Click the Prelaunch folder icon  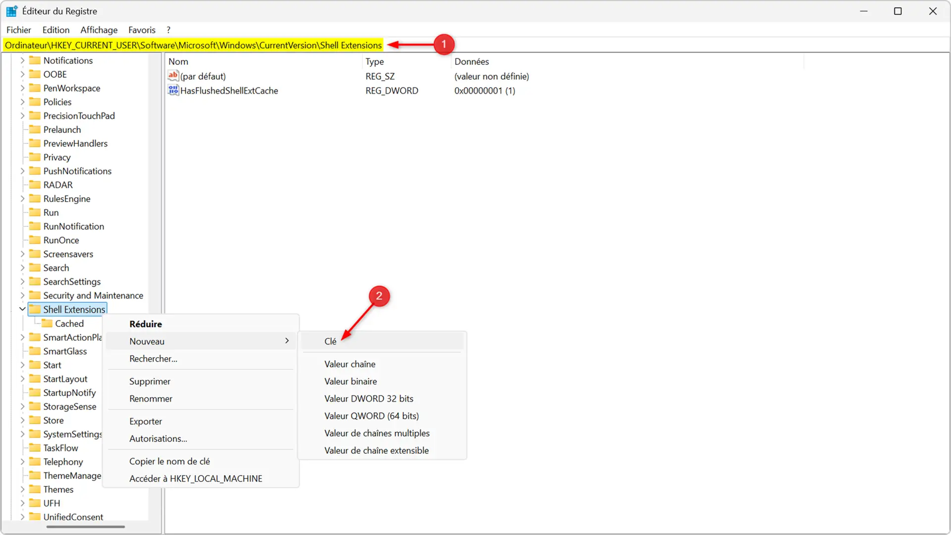35,129
